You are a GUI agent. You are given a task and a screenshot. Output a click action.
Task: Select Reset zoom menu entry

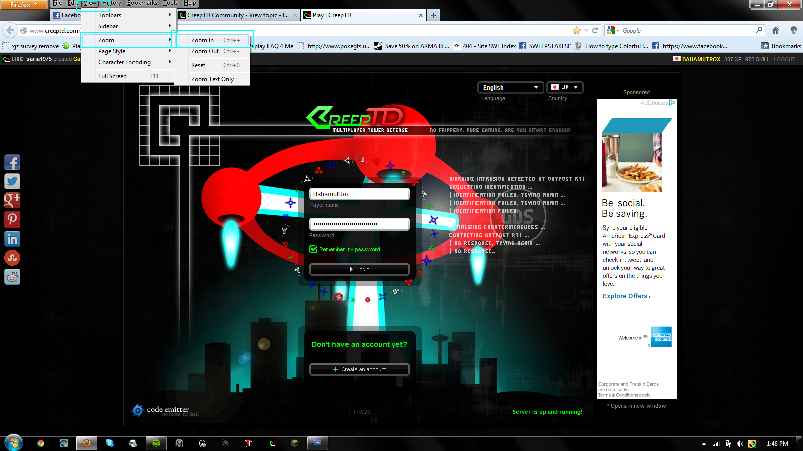[212, 65]
